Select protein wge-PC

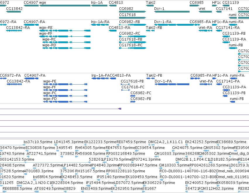pos(65,96)
